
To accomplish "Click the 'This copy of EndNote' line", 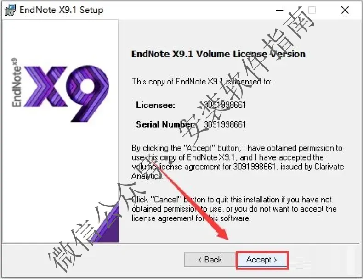I will coord(201,81).
